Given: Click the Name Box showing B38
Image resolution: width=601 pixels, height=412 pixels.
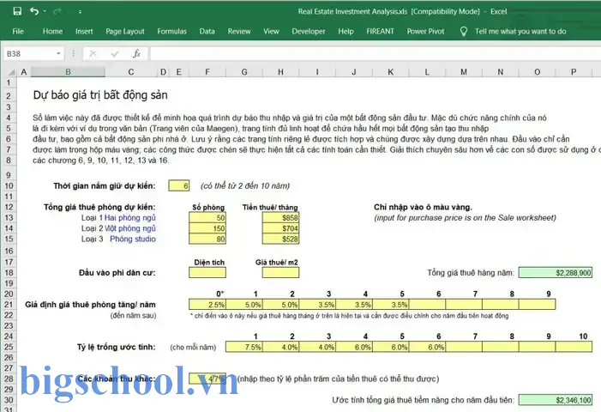Looking at the screenshot, I should [29, 54].
